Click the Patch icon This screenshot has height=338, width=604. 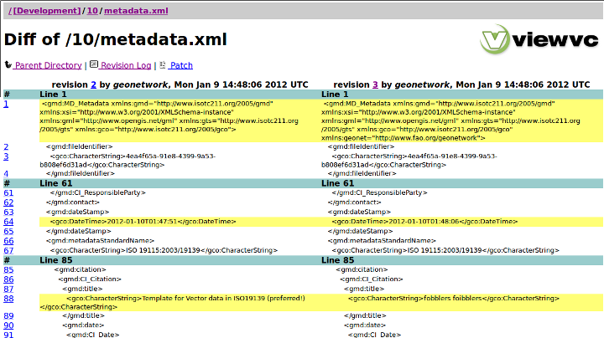click(162, 64)
